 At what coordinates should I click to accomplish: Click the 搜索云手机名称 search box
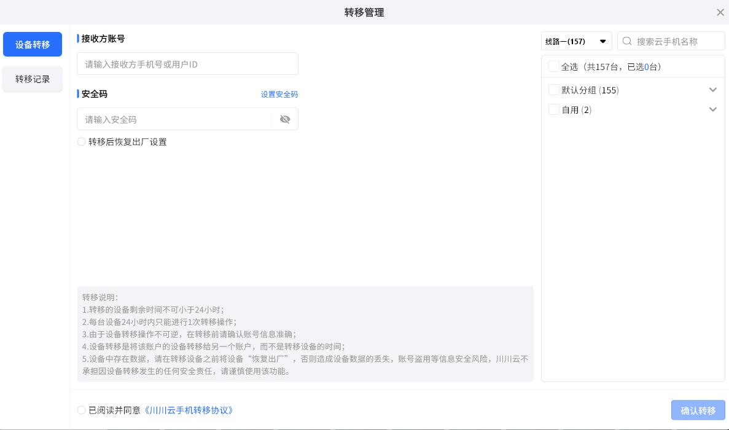(x=676, y=41)
